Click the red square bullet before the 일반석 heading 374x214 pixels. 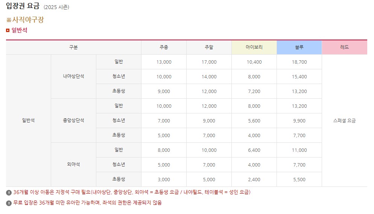pyautogui.click(x=8, y=31)
